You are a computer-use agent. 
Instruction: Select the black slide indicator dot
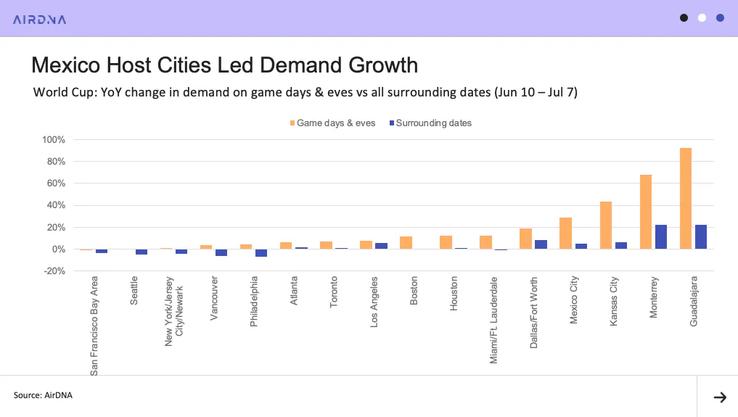[x=684, y=18]
